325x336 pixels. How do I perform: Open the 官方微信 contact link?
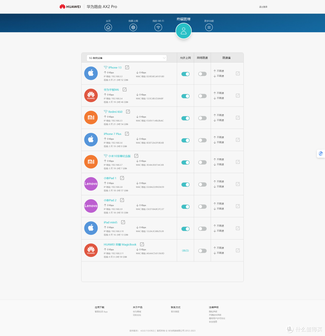click(175, 312)
